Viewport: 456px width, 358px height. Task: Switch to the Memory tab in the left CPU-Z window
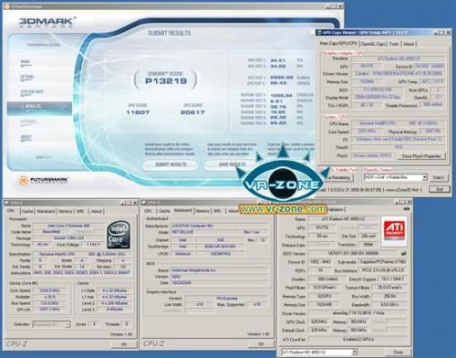[x=66, y=211]
